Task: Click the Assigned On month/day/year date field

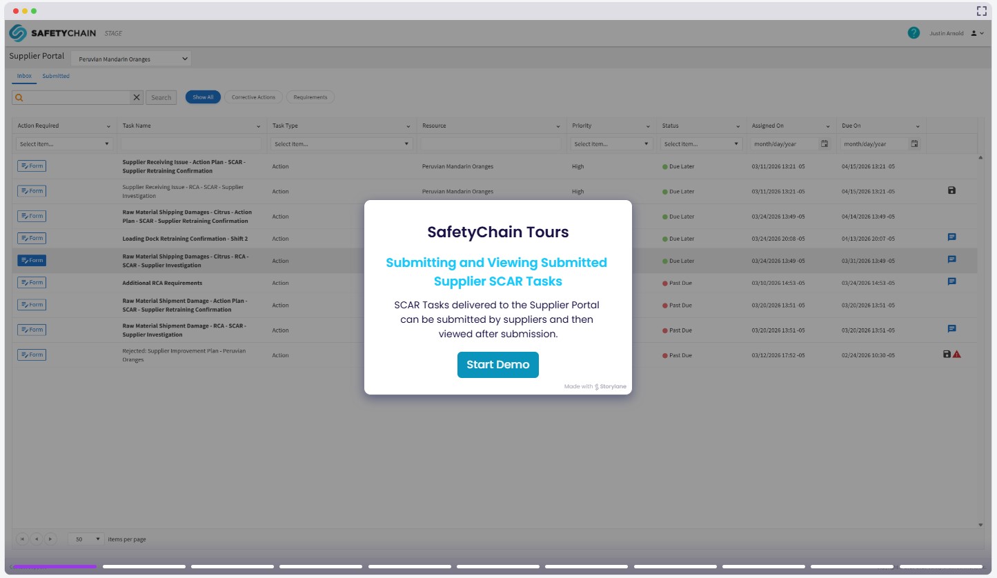Action: click(x=784, y=144)
